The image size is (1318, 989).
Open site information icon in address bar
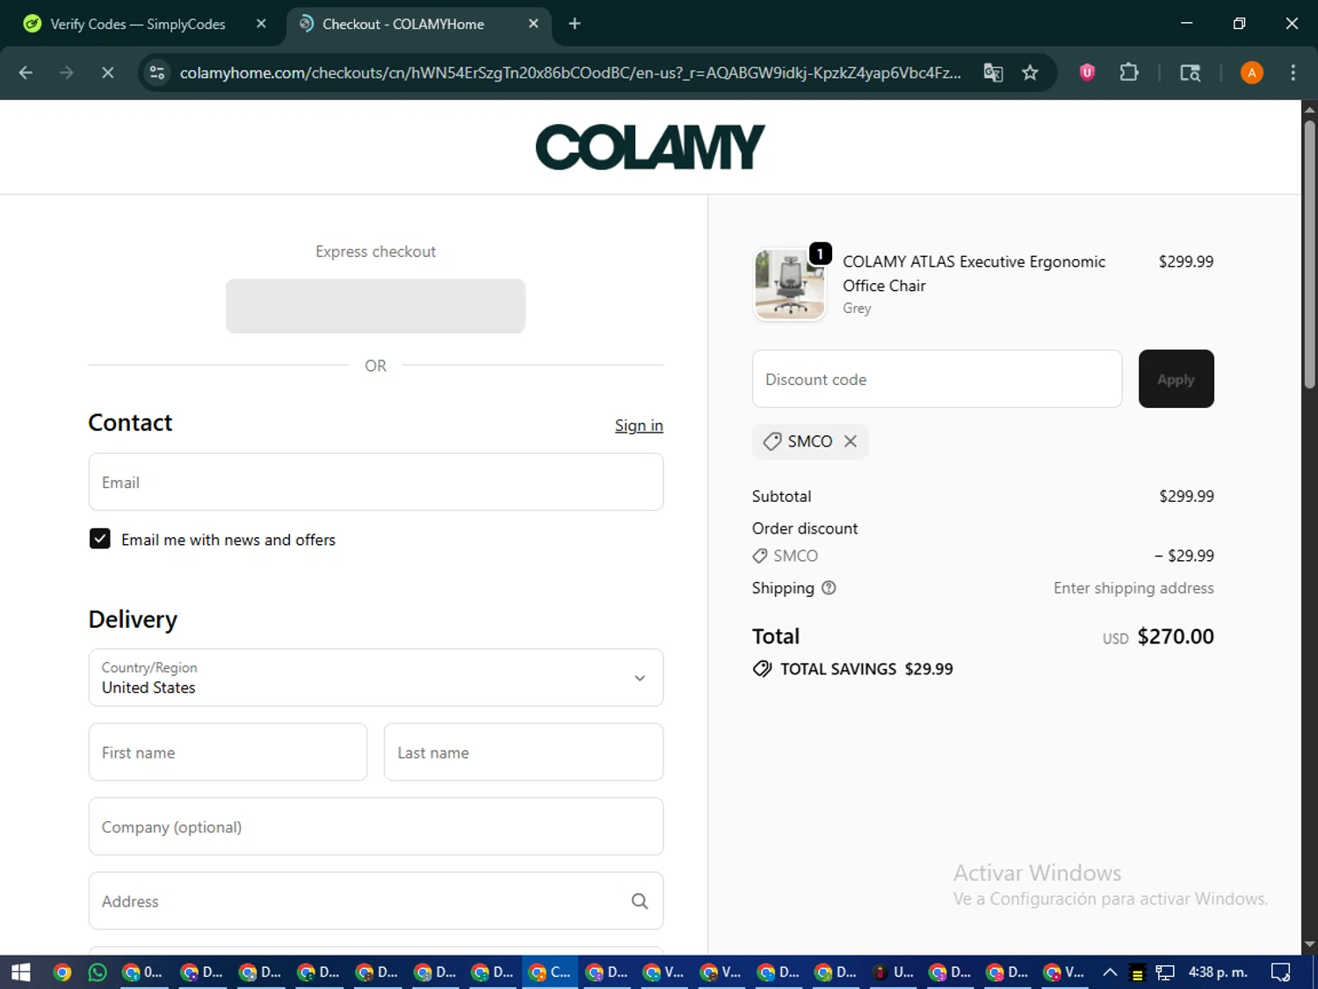tap(157, 73)
